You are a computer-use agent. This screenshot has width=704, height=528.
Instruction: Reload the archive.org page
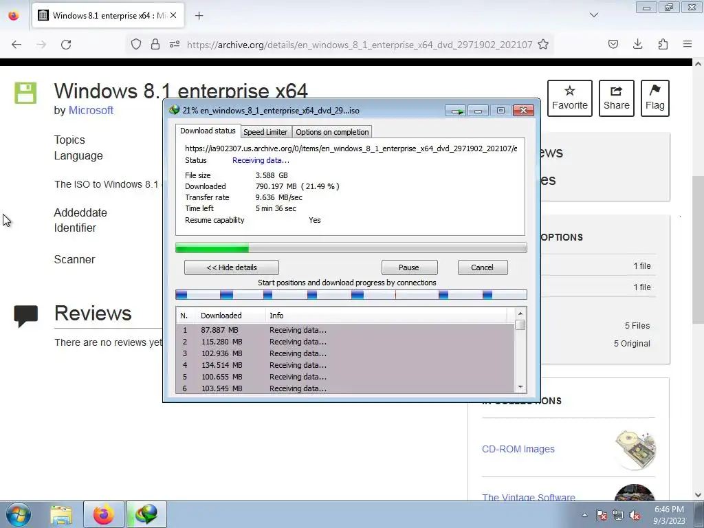[66, 45]
